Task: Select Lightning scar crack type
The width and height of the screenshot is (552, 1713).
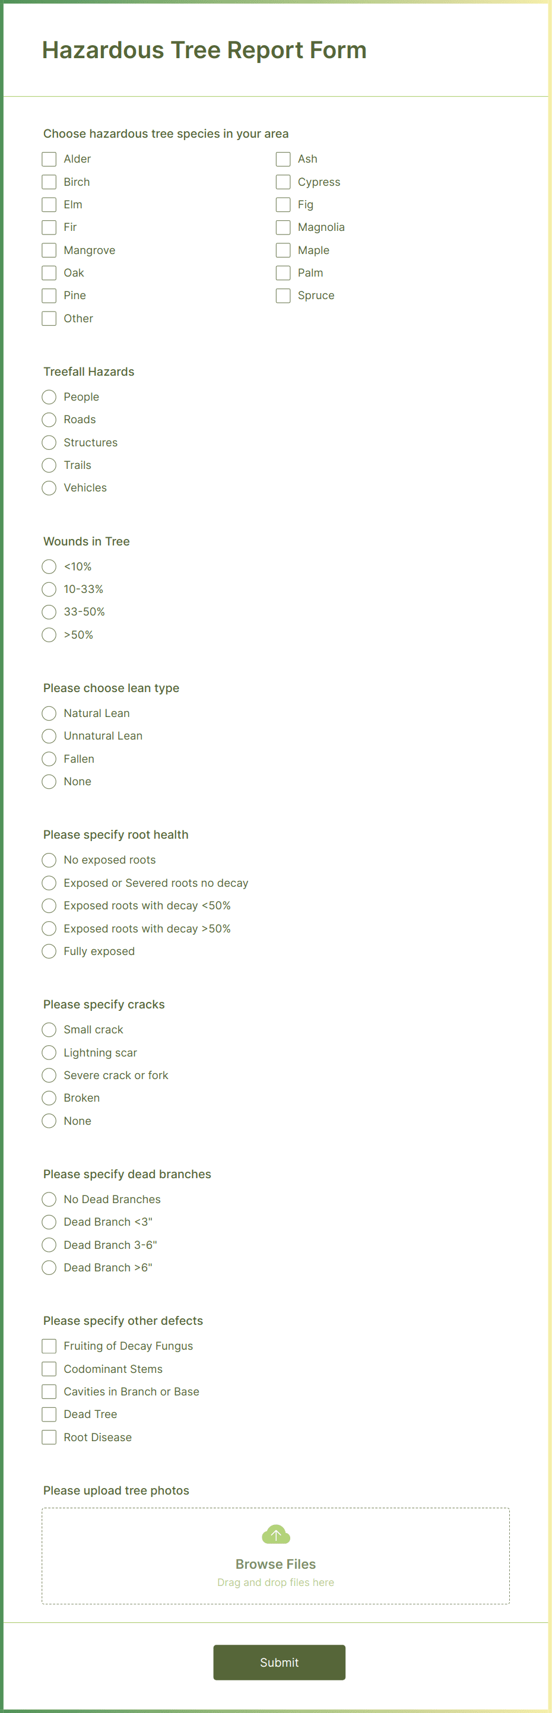Action: [x=49, y=1052]
